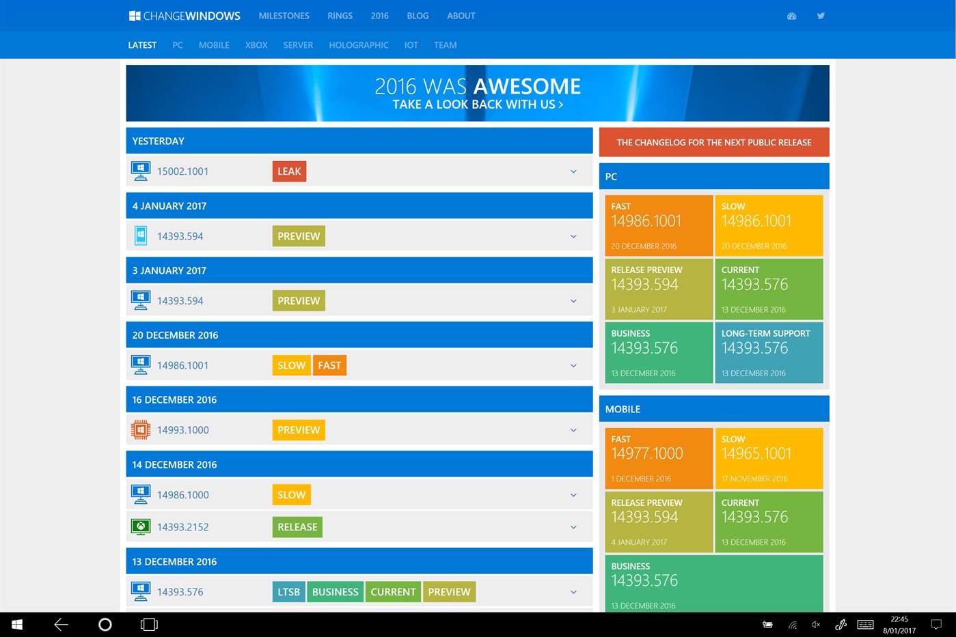The height and width of the screenshot is (637, 956).
Task: Expand the 15002.1001 build row
Action: pos(573,171)
